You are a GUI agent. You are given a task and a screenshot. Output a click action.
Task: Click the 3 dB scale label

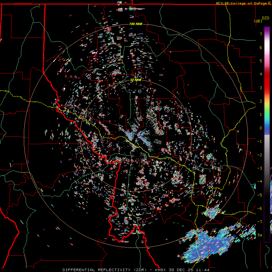(x=261, y=88)
